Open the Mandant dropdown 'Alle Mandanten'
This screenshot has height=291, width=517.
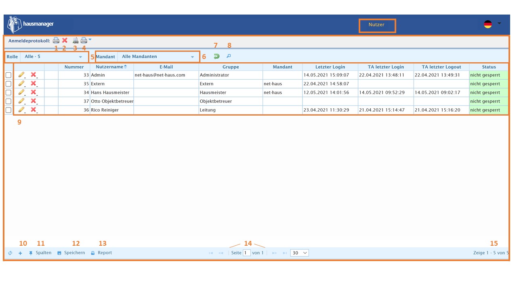click(x=158, y=57)
